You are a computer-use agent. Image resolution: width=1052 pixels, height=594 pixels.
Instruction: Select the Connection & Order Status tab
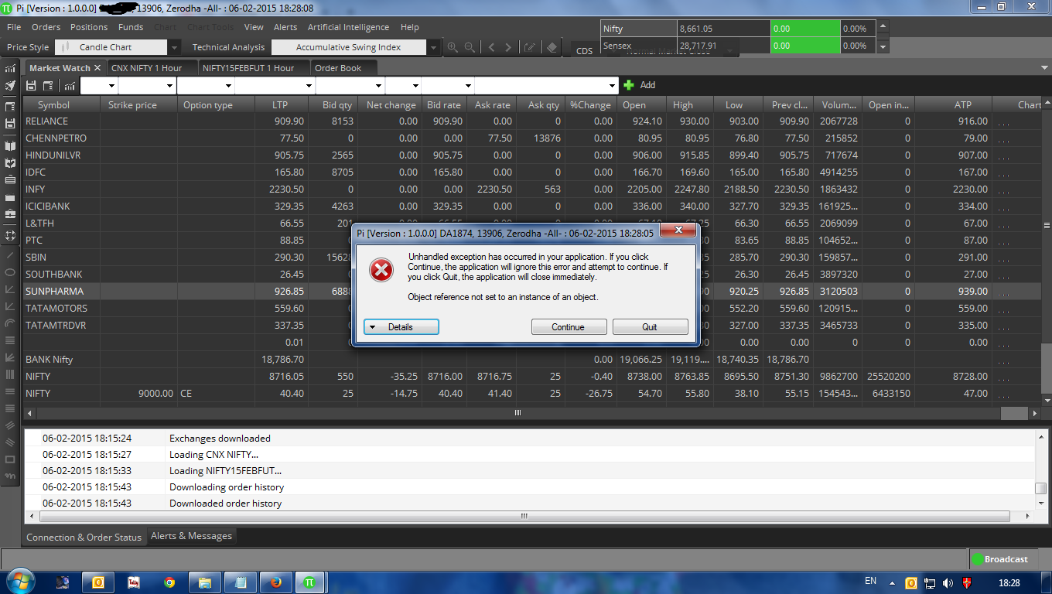coord(84,537)
